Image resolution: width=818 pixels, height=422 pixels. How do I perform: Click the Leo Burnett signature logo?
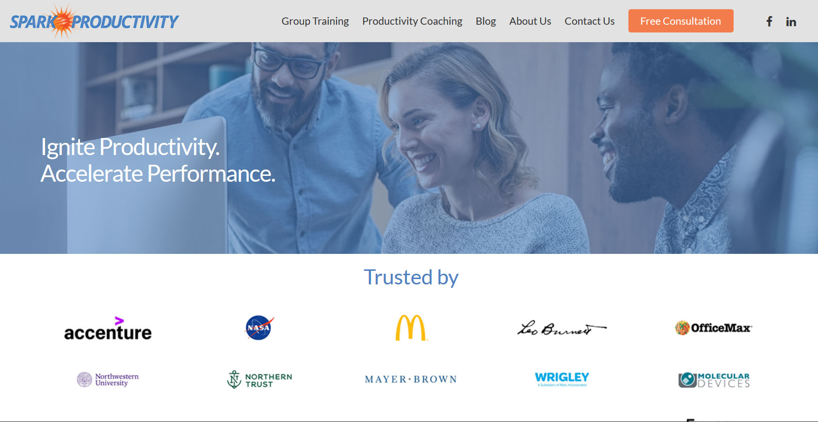[x=562, y=328]
